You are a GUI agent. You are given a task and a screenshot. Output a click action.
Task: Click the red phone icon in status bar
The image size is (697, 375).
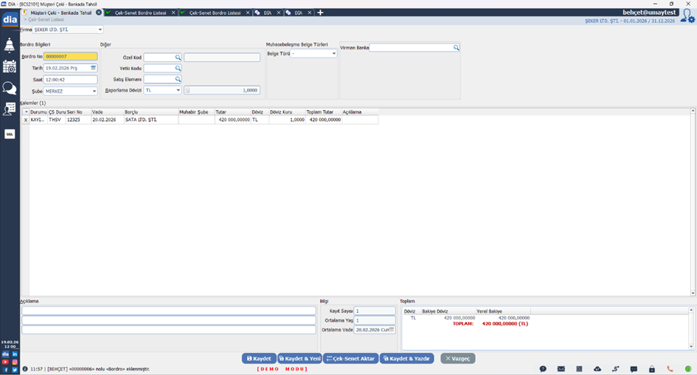click(670, 368)
